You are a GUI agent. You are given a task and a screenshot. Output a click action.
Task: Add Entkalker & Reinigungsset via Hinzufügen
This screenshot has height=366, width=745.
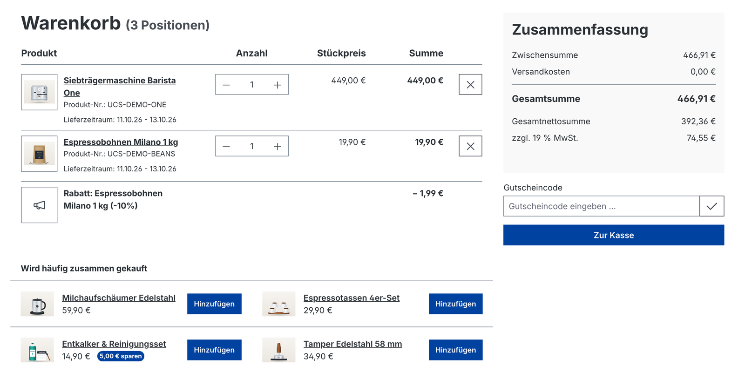click(214, 350)
